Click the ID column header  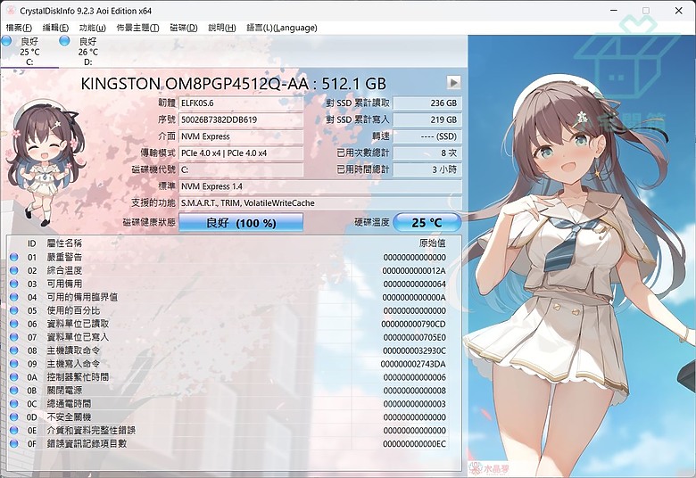point(31,243)
